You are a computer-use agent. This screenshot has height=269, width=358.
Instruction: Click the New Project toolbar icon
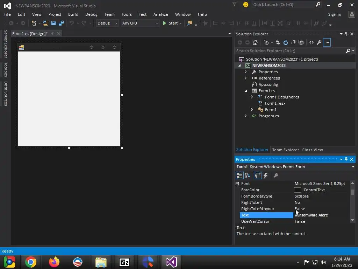click(34, 23)
